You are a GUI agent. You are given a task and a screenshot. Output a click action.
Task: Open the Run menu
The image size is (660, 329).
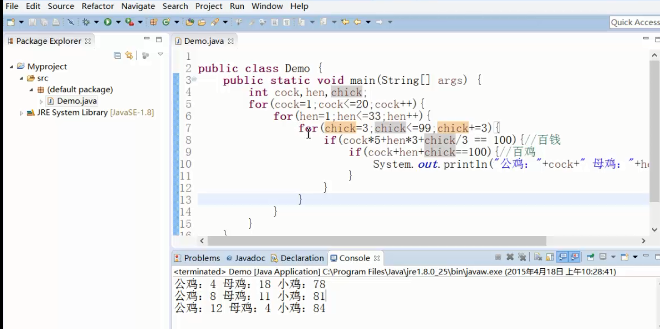(237, 6)
